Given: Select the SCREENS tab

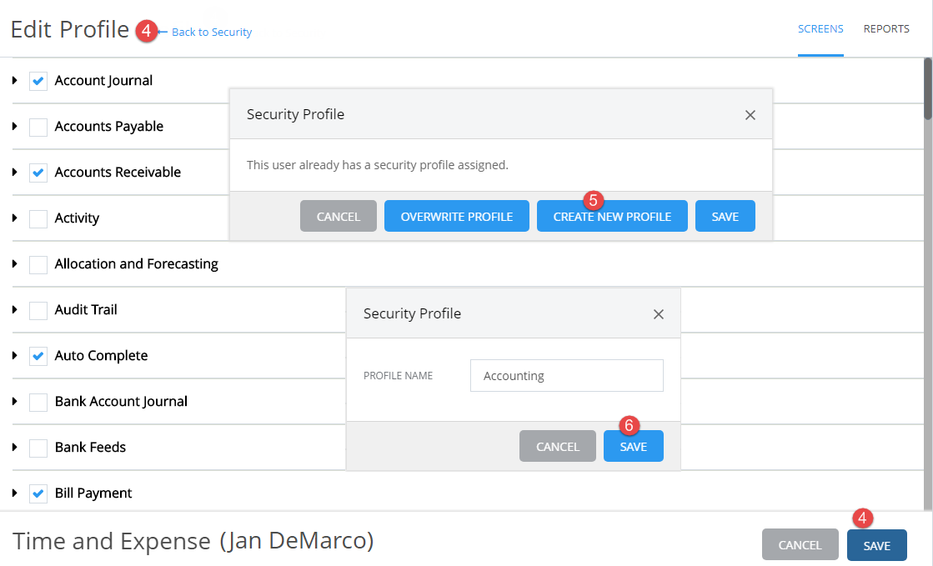Looking at the screenshot, I should pyautogui.click(x=820, y=28).
